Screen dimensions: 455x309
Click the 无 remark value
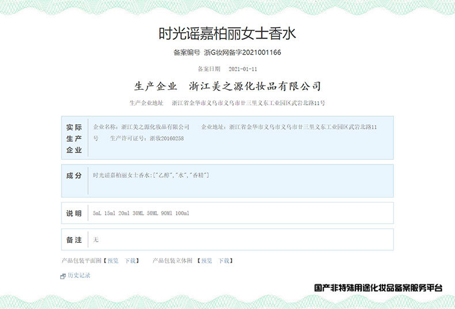click(x=96, y=239)
